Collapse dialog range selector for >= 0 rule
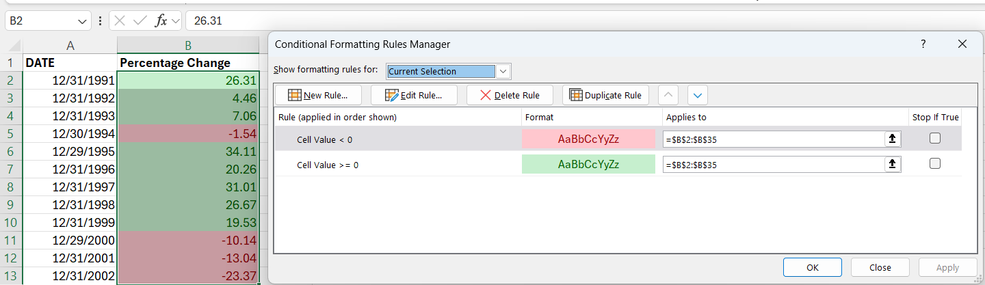The width and height of the screenshot is (985, 285). (892, 164)
